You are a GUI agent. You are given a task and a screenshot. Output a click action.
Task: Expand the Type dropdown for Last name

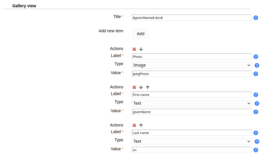click(192, 141)
